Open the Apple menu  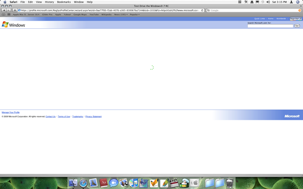pos(5,2)
